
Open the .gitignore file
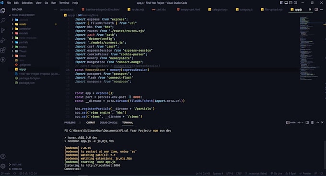(x=25, y=65)
